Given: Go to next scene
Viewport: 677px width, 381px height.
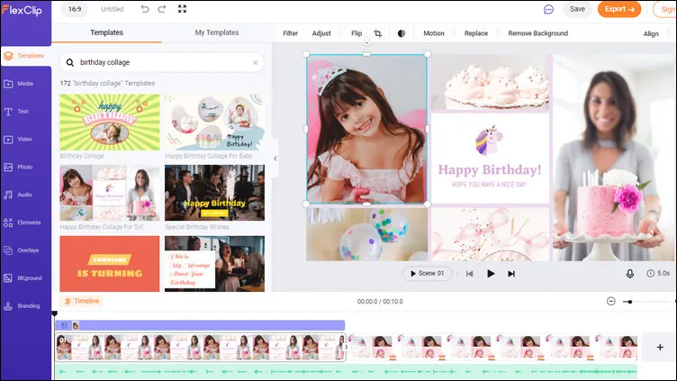Looking at the screenshot, I should [511, 274].
